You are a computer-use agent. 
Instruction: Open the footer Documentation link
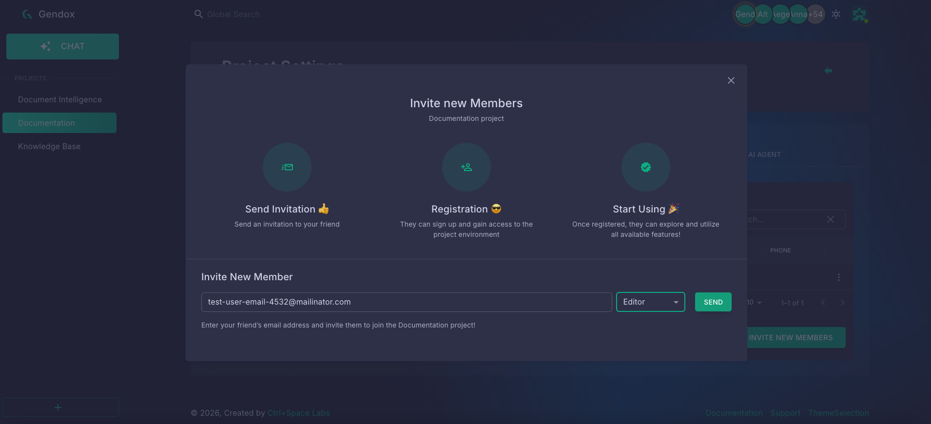pyautogui.click(x=734, y=413)
